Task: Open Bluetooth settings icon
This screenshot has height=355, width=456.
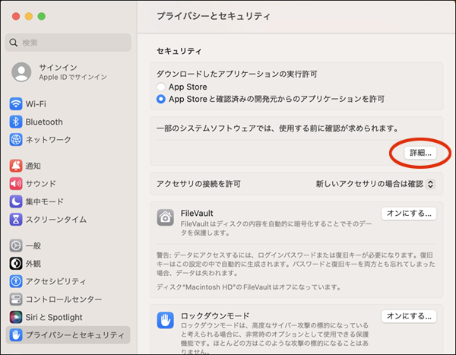Action: pos(16,122)
